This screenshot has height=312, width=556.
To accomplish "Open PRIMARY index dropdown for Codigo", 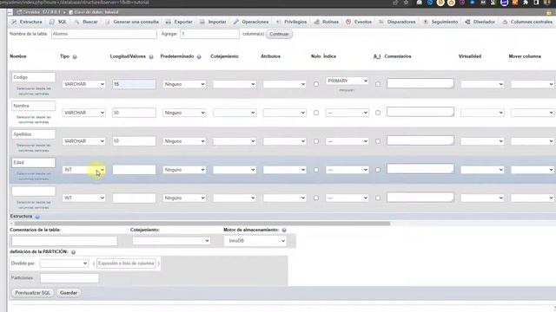I will click(x=347, y=81).
